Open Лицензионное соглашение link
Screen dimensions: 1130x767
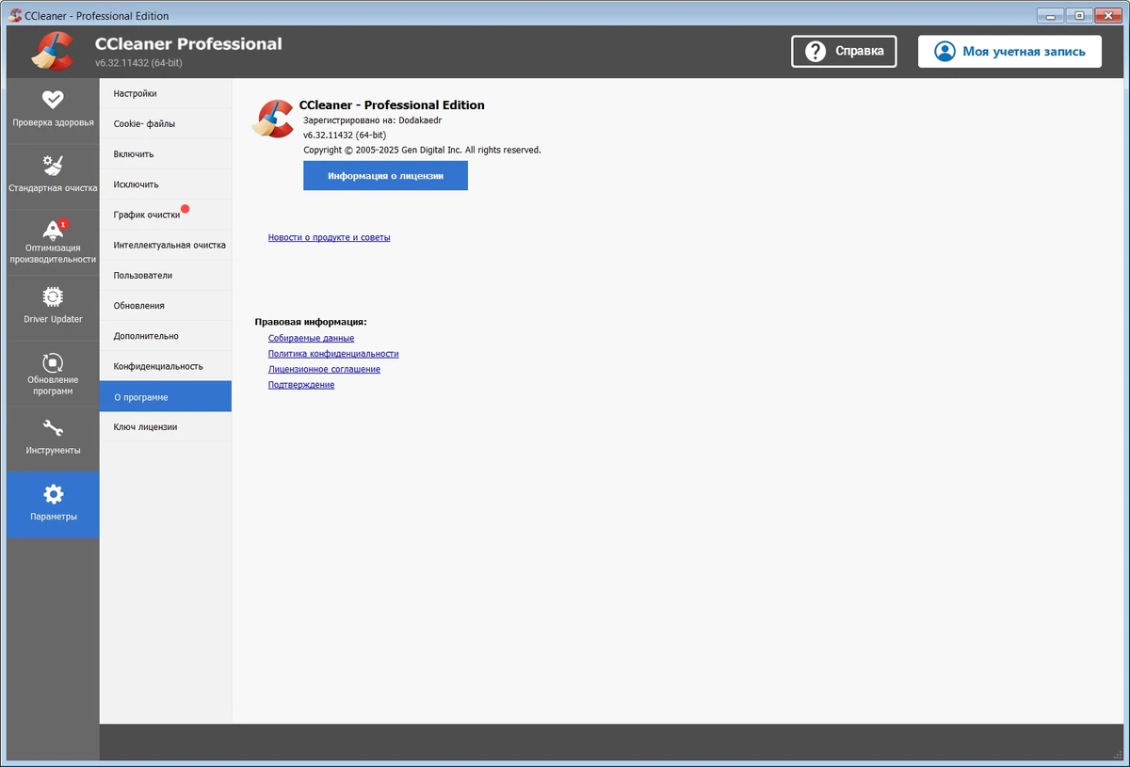click(x=324, y=369)
